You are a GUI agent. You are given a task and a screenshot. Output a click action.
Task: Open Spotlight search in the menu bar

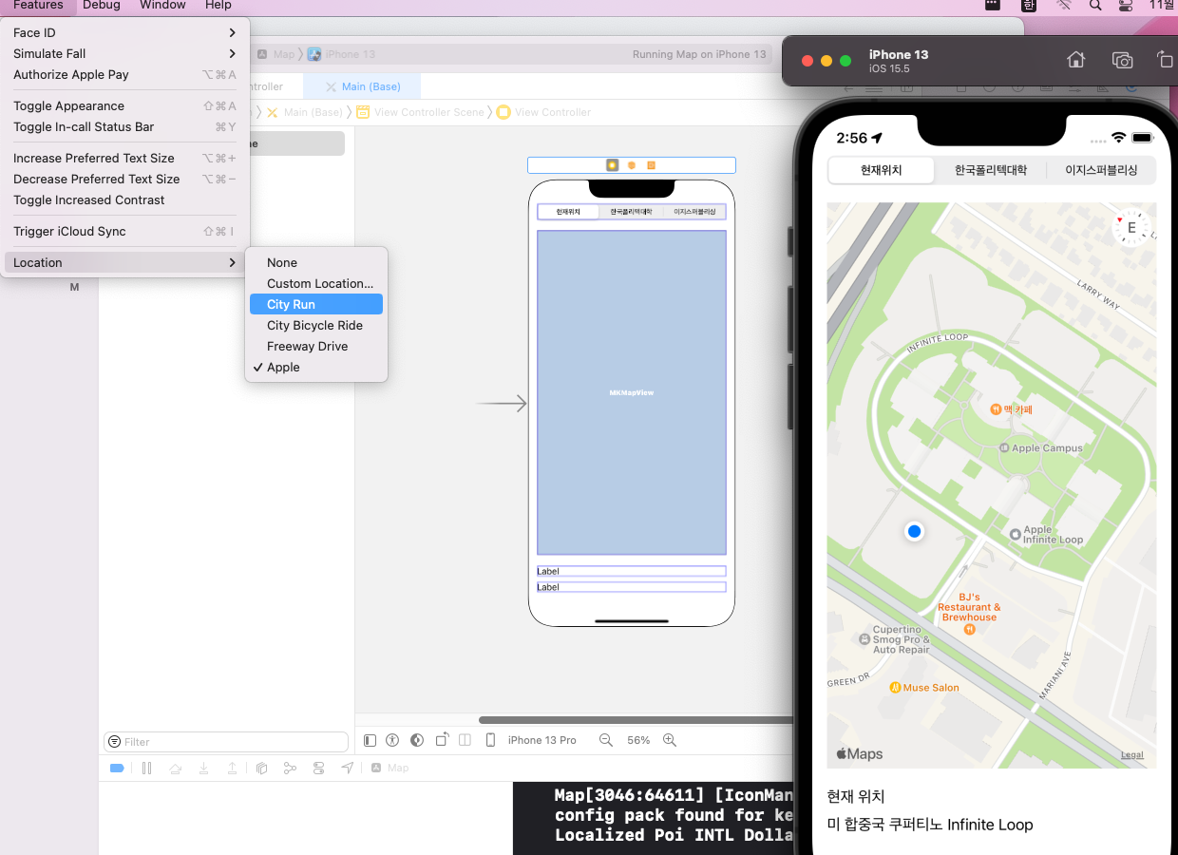pyautogui.click(x=1095, y=5)
